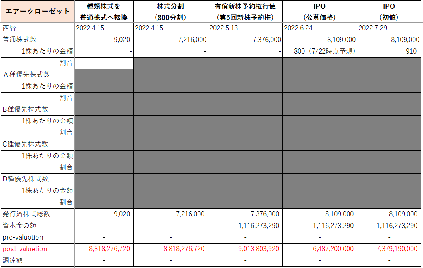
Task: Click the C種優先株式数 row label
Action: tap(25, 144)
